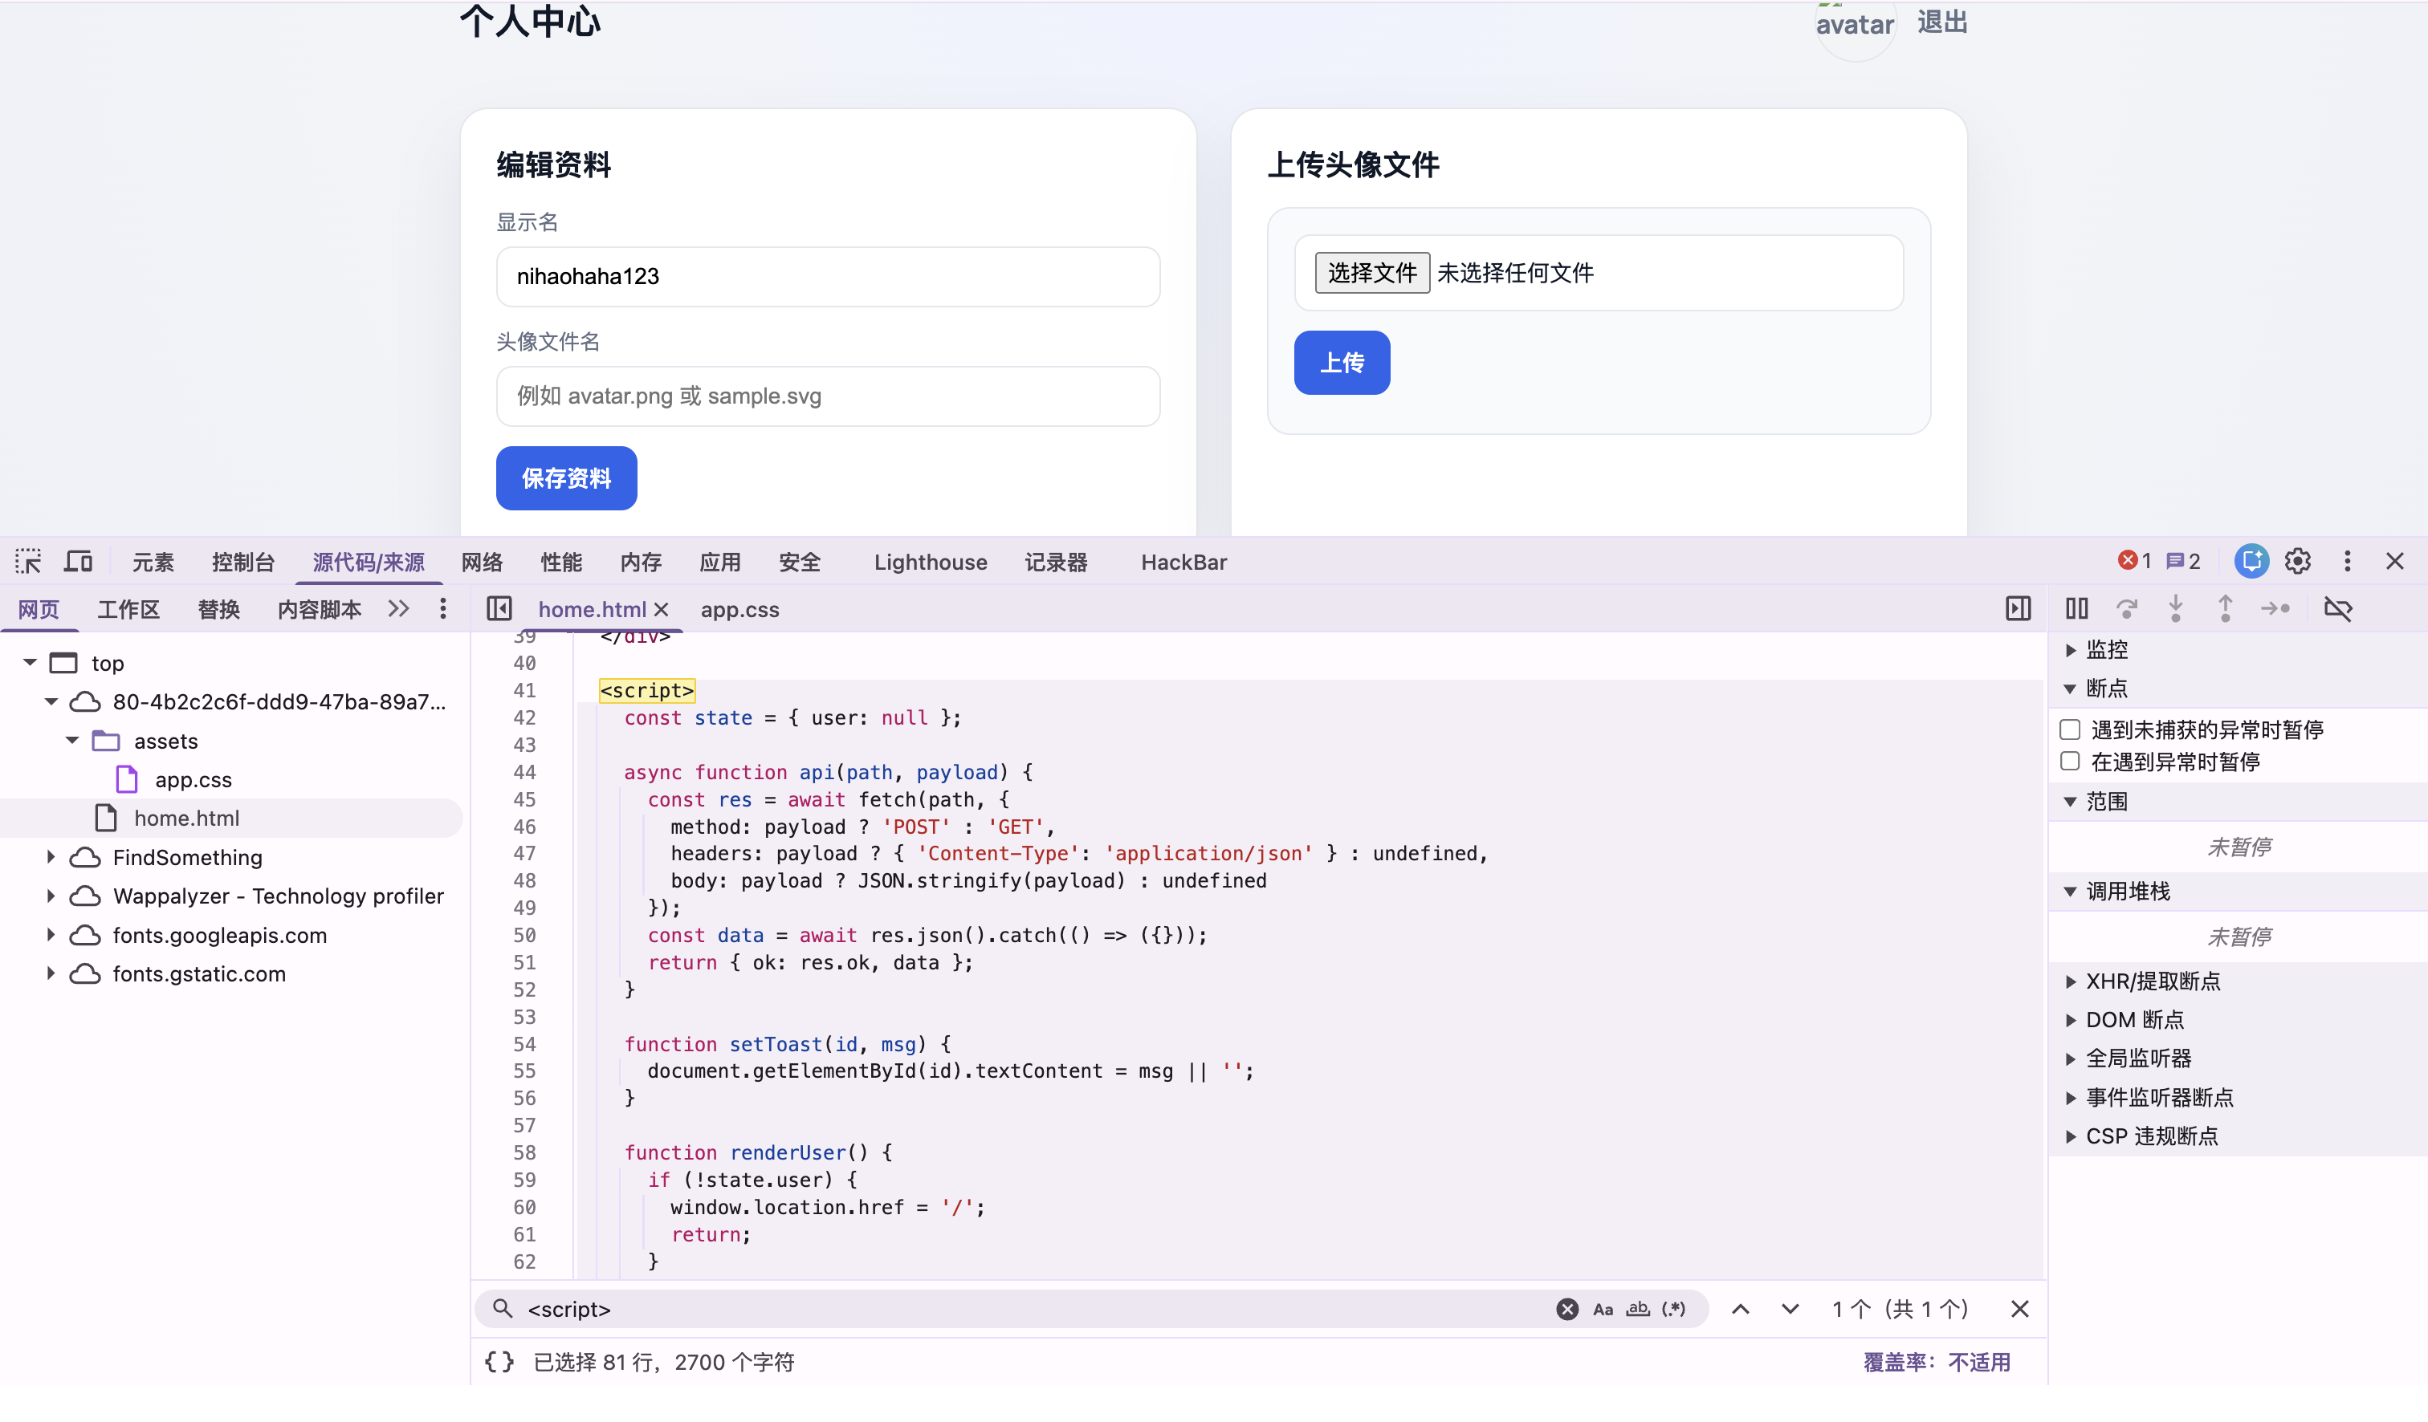Click the 上传 button

point(1341,362)
